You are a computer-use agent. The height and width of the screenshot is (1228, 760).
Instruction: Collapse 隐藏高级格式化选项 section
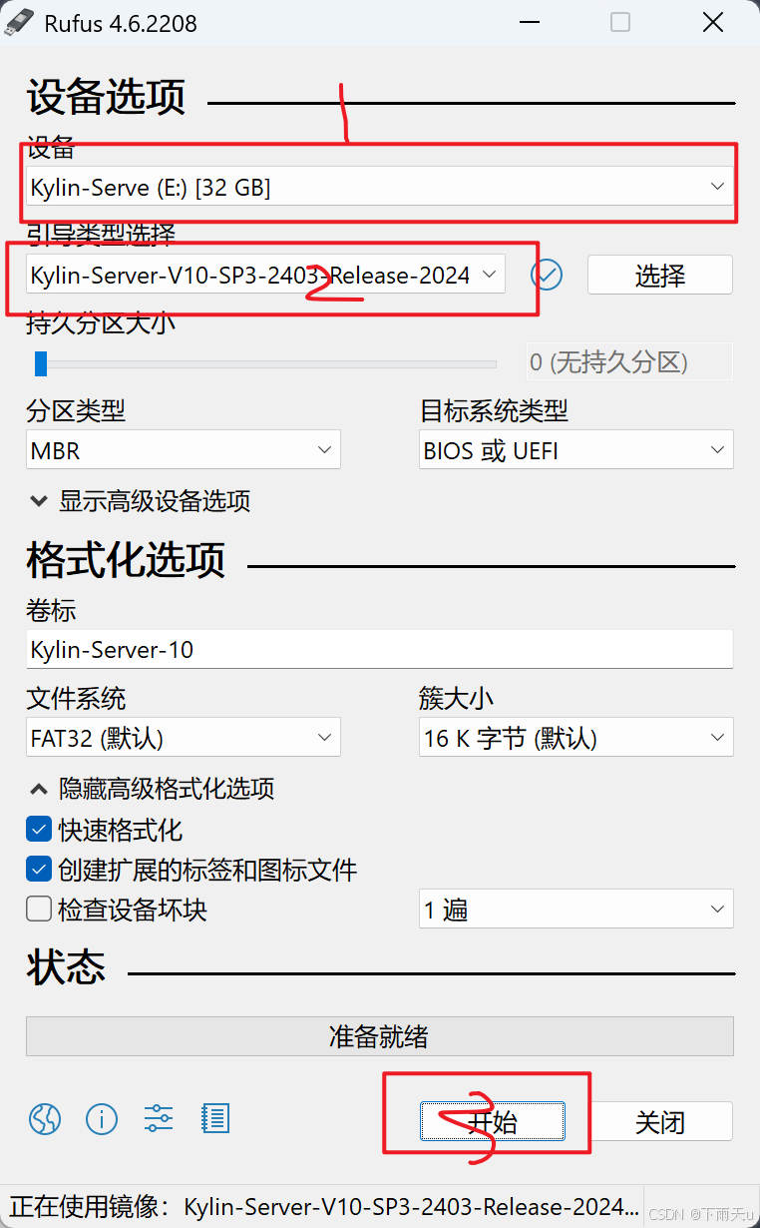point(152,790)
